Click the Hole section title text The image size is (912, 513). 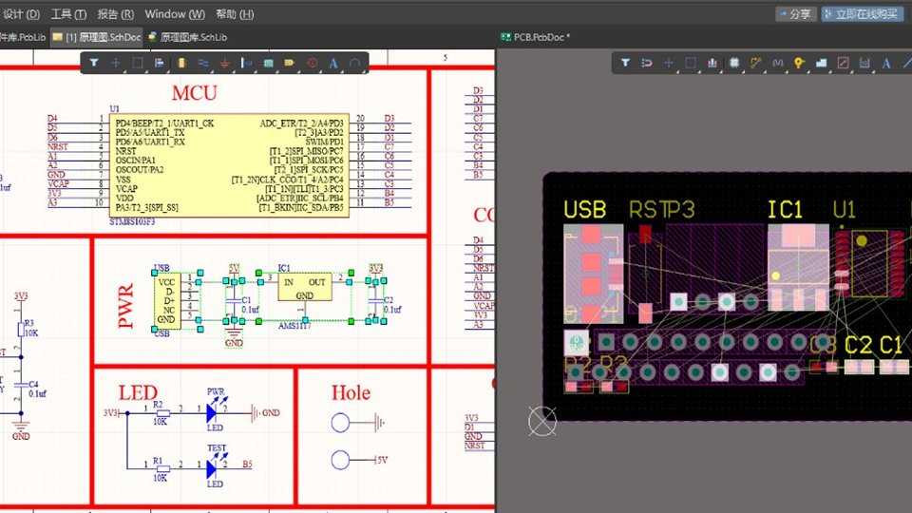351,392
